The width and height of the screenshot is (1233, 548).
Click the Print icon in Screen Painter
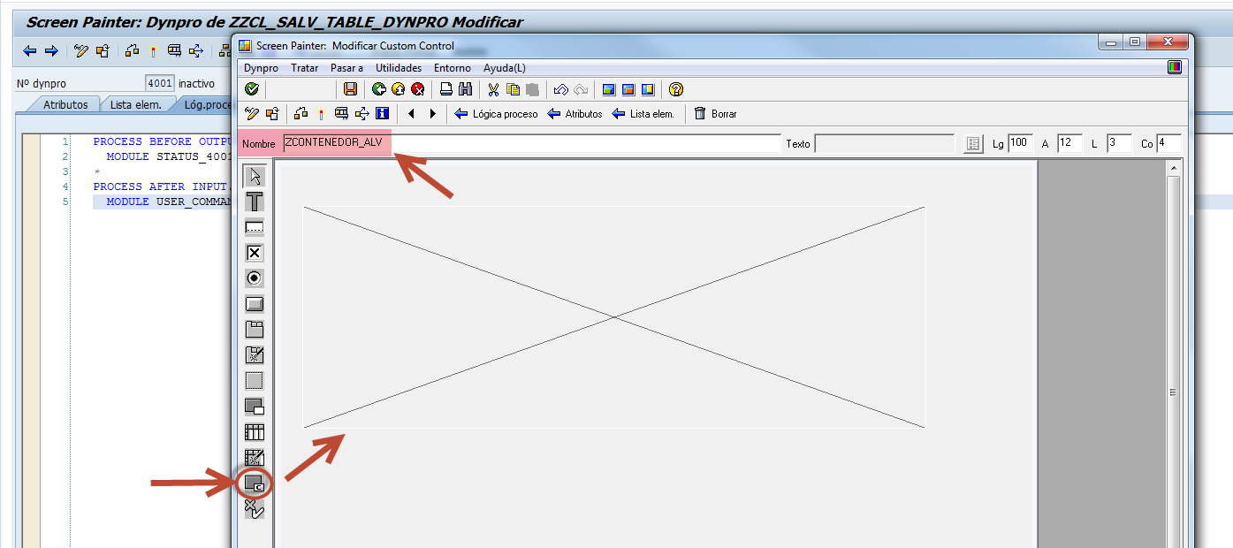(447, 89)
